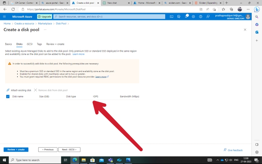Switch to the iSCSI tab
Image resolution: width=262 pixels, height=164 pixels.
(x=30, y=44)
